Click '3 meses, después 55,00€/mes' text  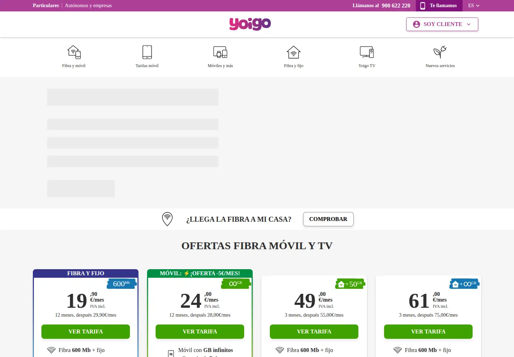pyautogui.click(x=314, y=315)
